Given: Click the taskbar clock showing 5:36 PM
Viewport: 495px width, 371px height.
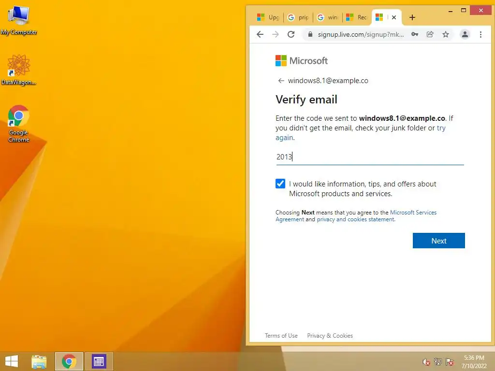Looking at the screenshot, I should tap(474, 362).
